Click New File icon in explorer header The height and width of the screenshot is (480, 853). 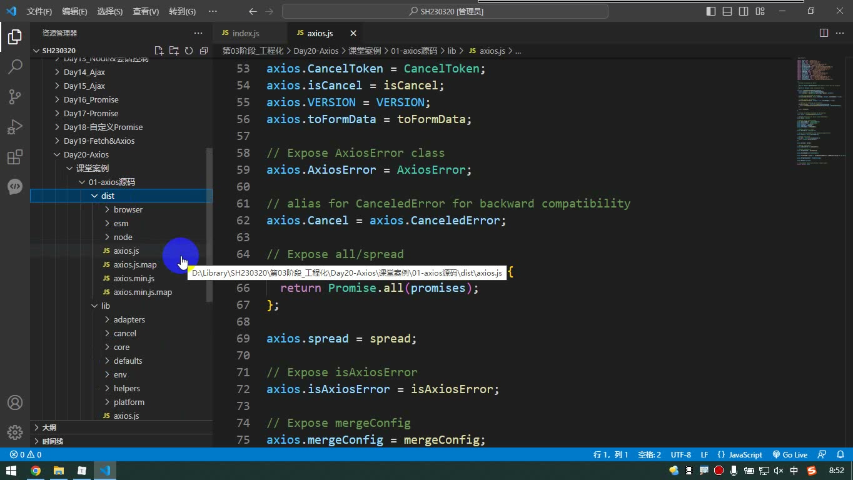click(159, 51)
